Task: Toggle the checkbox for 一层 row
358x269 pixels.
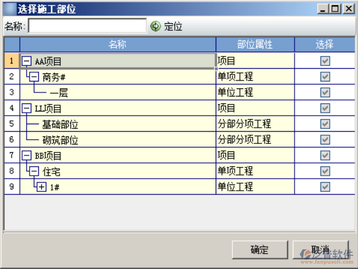Action: 325,92
